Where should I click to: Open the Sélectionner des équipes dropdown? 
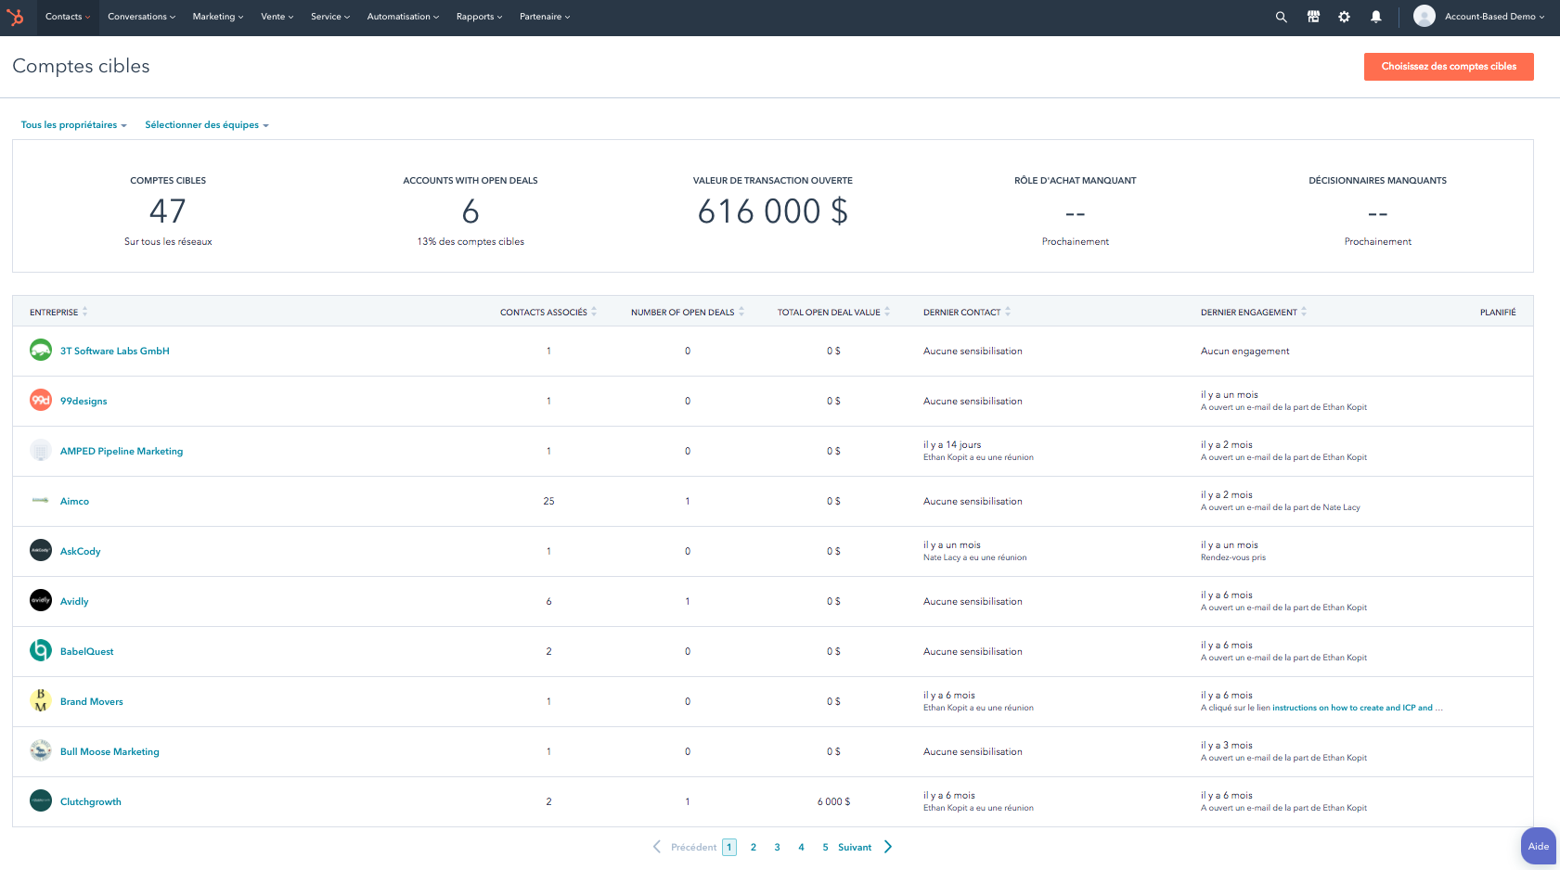tap(206, 124)
